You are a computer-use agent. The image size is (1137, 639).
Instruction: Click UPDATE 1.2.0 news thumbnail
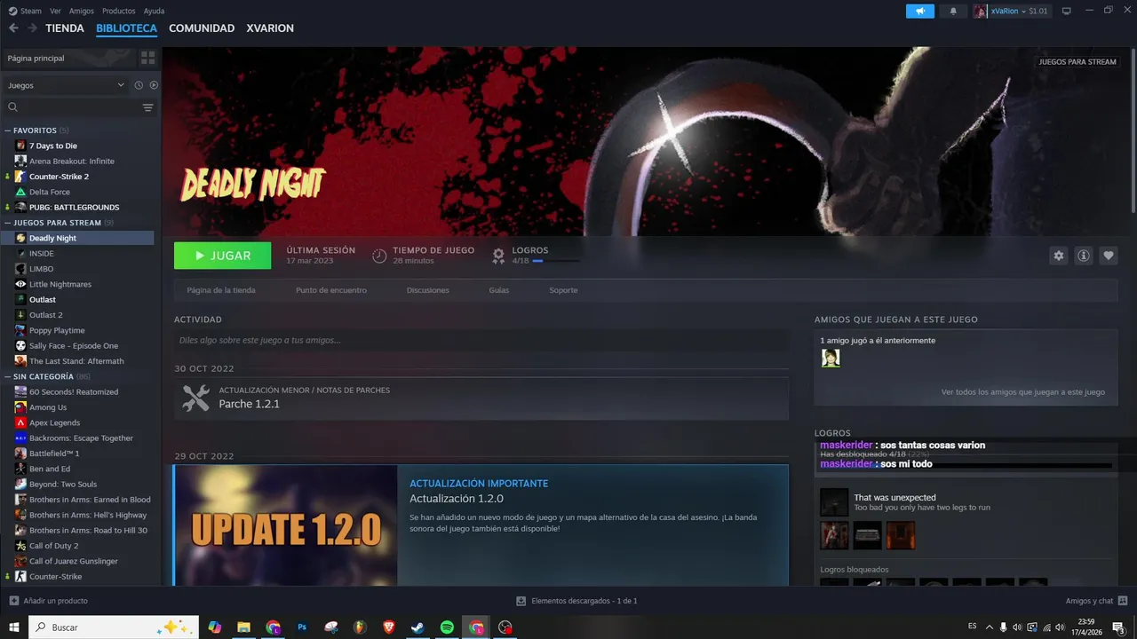pyautogui.click(x=286, y=525)
